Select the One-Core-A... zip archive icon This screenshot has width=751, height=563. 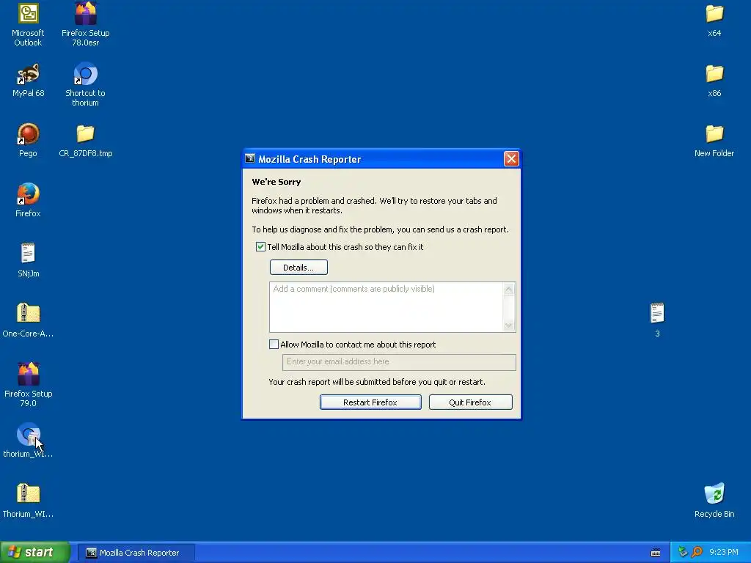pos(29,314)
